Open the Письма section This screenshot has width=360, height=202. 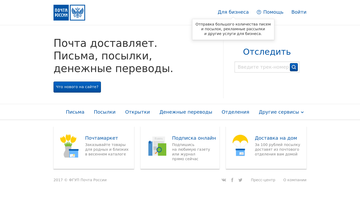75,112
